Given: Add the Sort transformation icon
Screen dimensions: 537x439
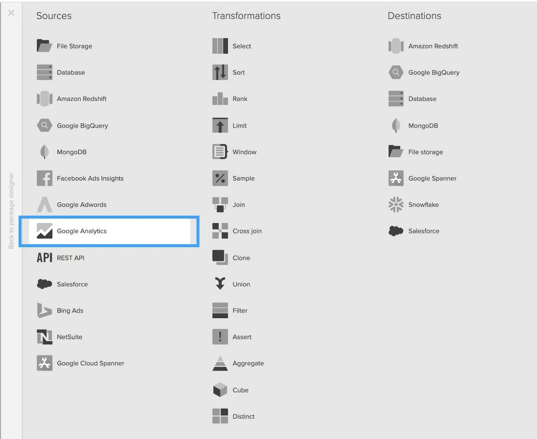Looking at the screenshot, I should coord(220,72).
